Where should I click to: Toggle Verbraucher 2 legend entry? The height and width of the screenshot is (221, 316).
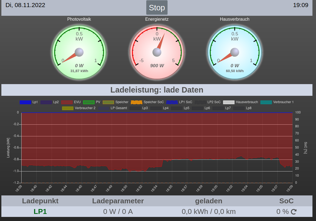click(79, 108)
